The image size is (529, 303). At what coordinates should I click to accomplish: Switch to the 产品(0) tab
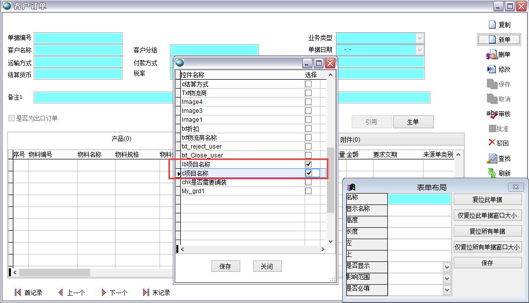(121, 139)
